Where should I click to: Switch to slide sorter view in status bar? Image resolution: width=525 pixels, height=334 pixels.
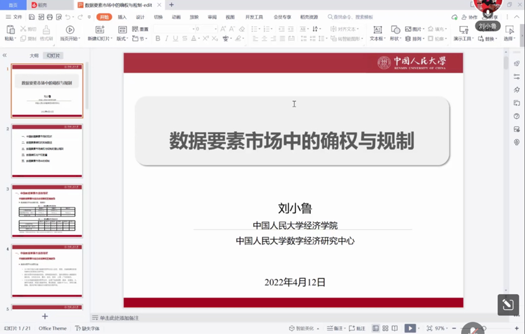[385, 328]
